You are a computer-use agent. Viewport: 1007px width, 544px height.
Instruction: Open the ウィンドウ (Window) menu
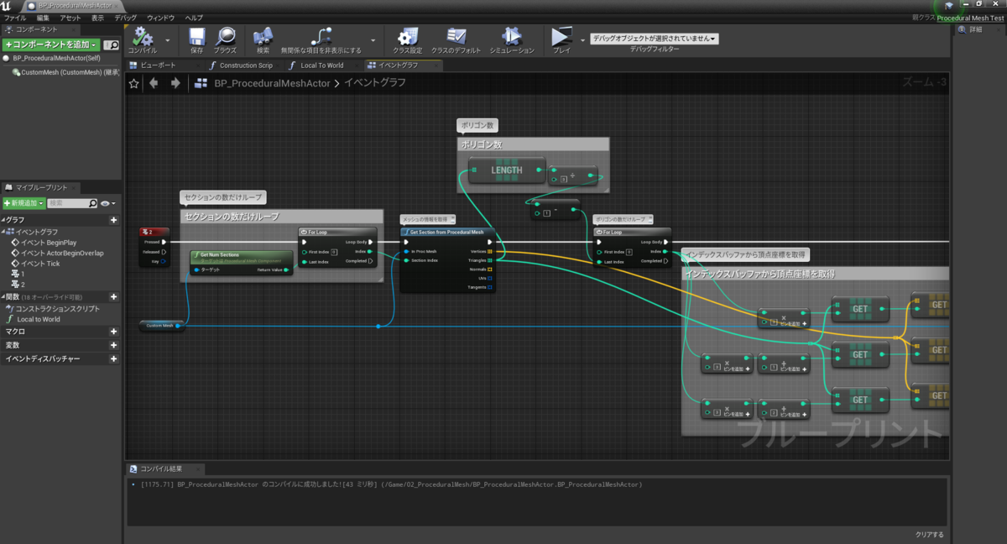(x=161, y=18)
